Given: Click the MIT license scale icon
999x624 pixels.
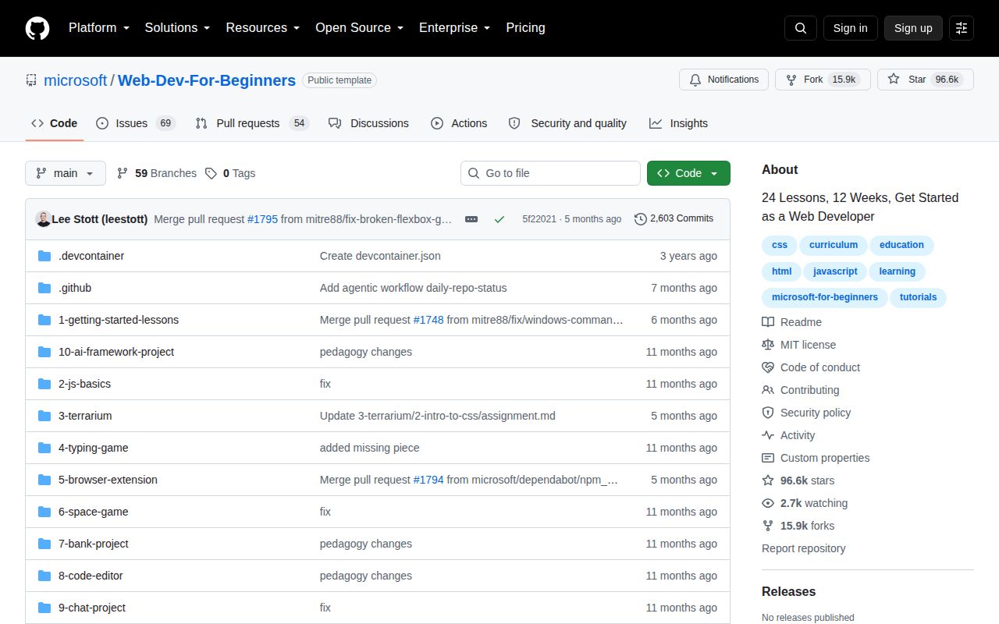Looking at the screenshot, I should coord(768,345).
